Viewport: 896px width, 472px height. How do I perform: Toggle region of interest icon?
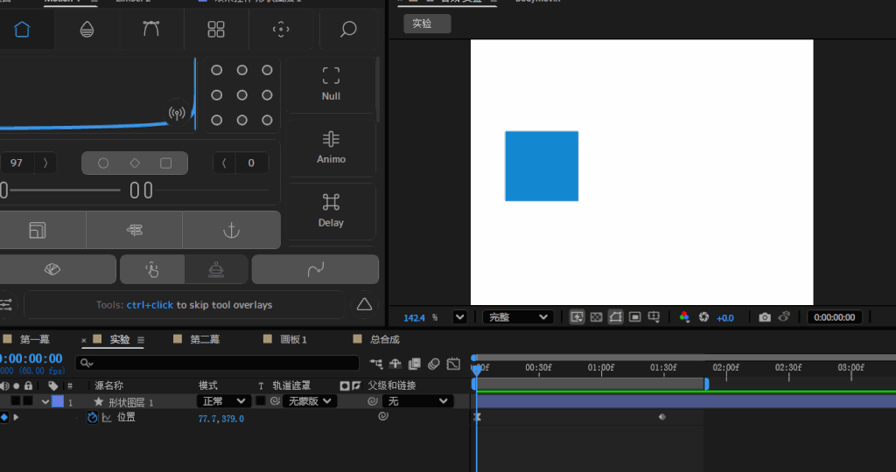pos(635,317)
